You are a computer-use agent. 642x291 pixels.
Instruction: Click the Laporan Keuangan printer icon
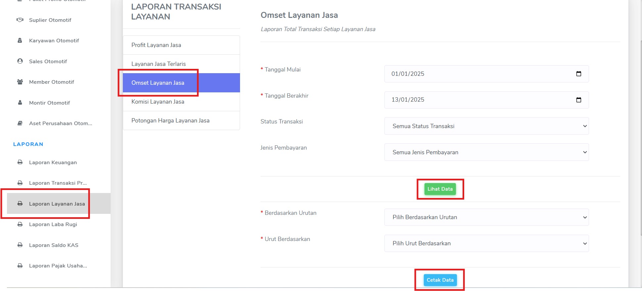20,162
